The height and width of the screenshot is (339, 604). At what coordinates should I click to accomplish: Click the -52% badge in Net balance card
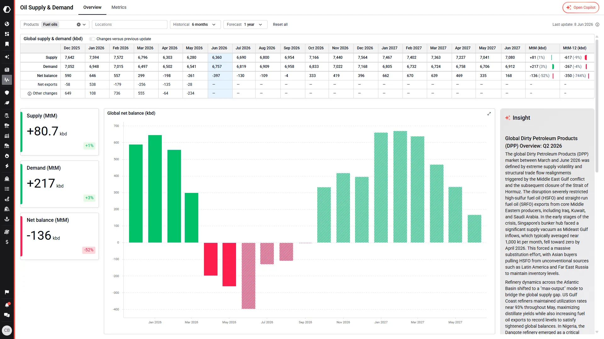(x=89, y=250)
